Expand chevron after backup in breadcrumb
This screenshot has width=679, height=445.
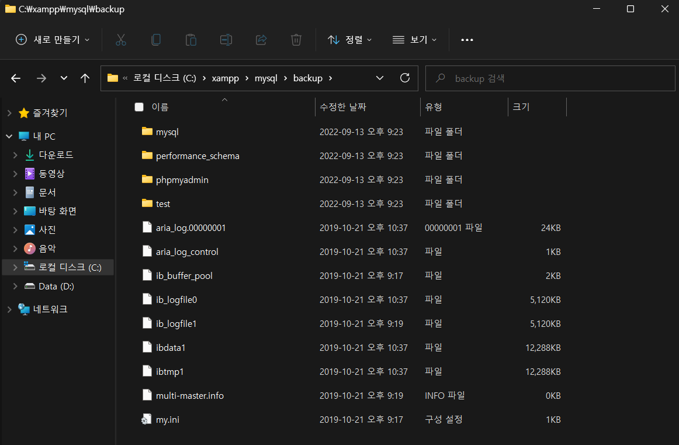point(330,78)
